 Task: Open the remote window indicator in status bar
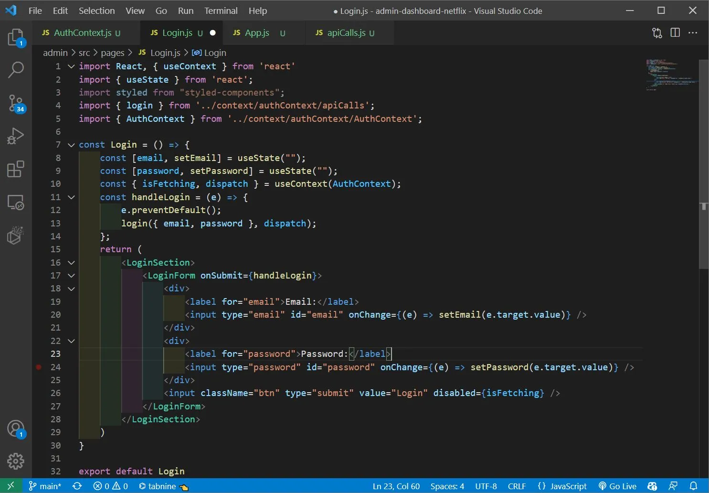[x=11, y=486]
